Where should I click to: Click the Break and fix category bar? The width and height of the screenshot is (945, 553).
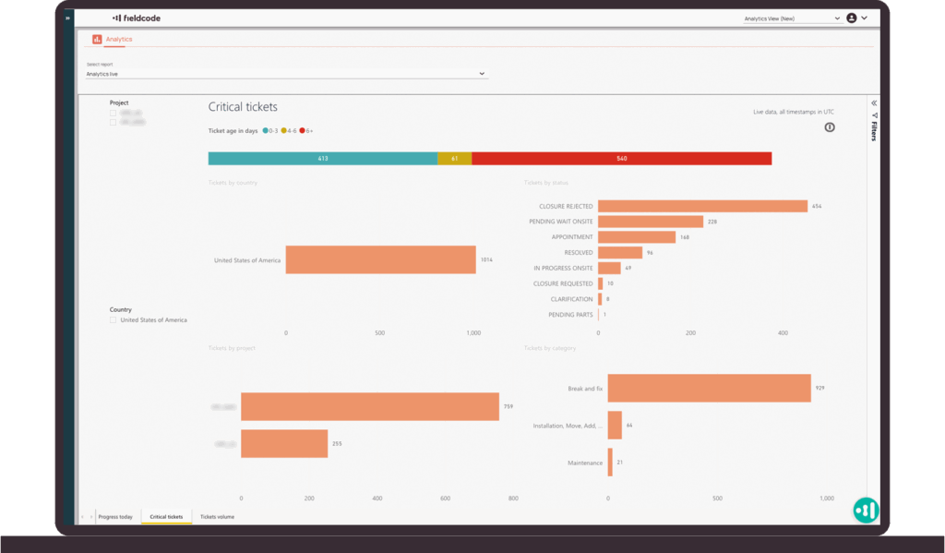(708, 389)
